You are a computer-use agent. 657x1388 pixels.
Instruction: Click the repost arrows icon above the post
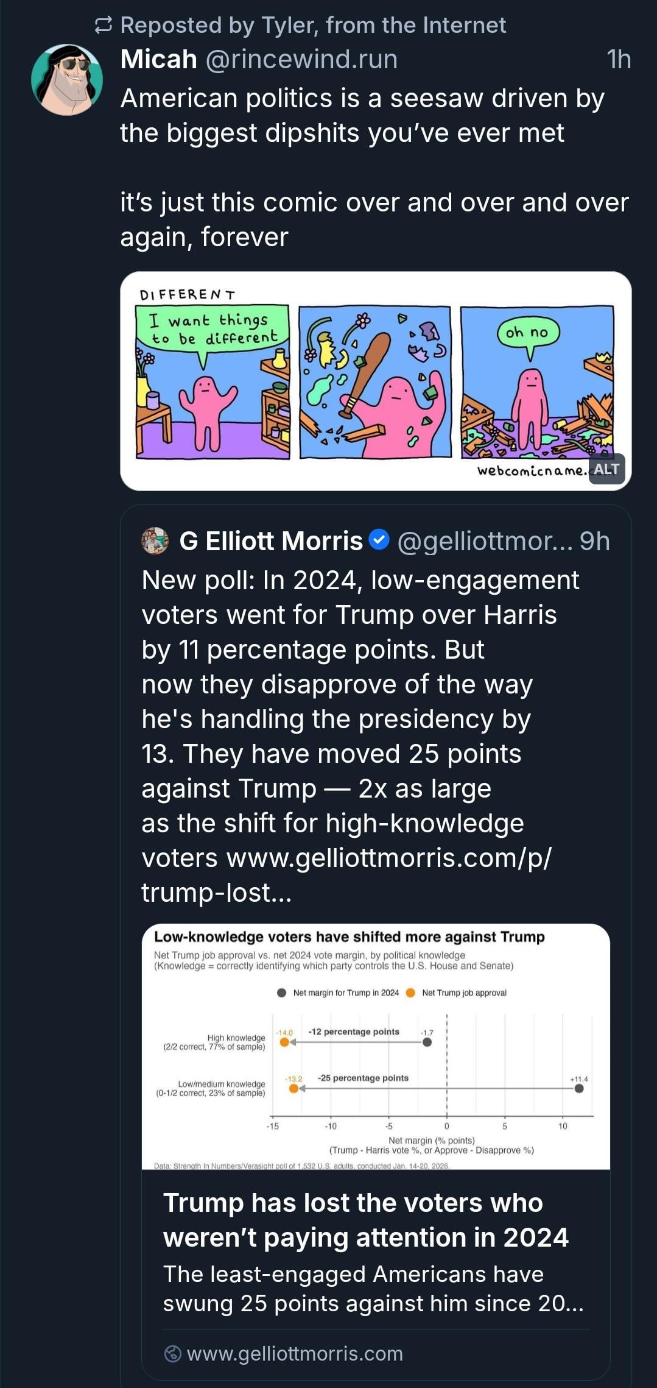(104, 25)
